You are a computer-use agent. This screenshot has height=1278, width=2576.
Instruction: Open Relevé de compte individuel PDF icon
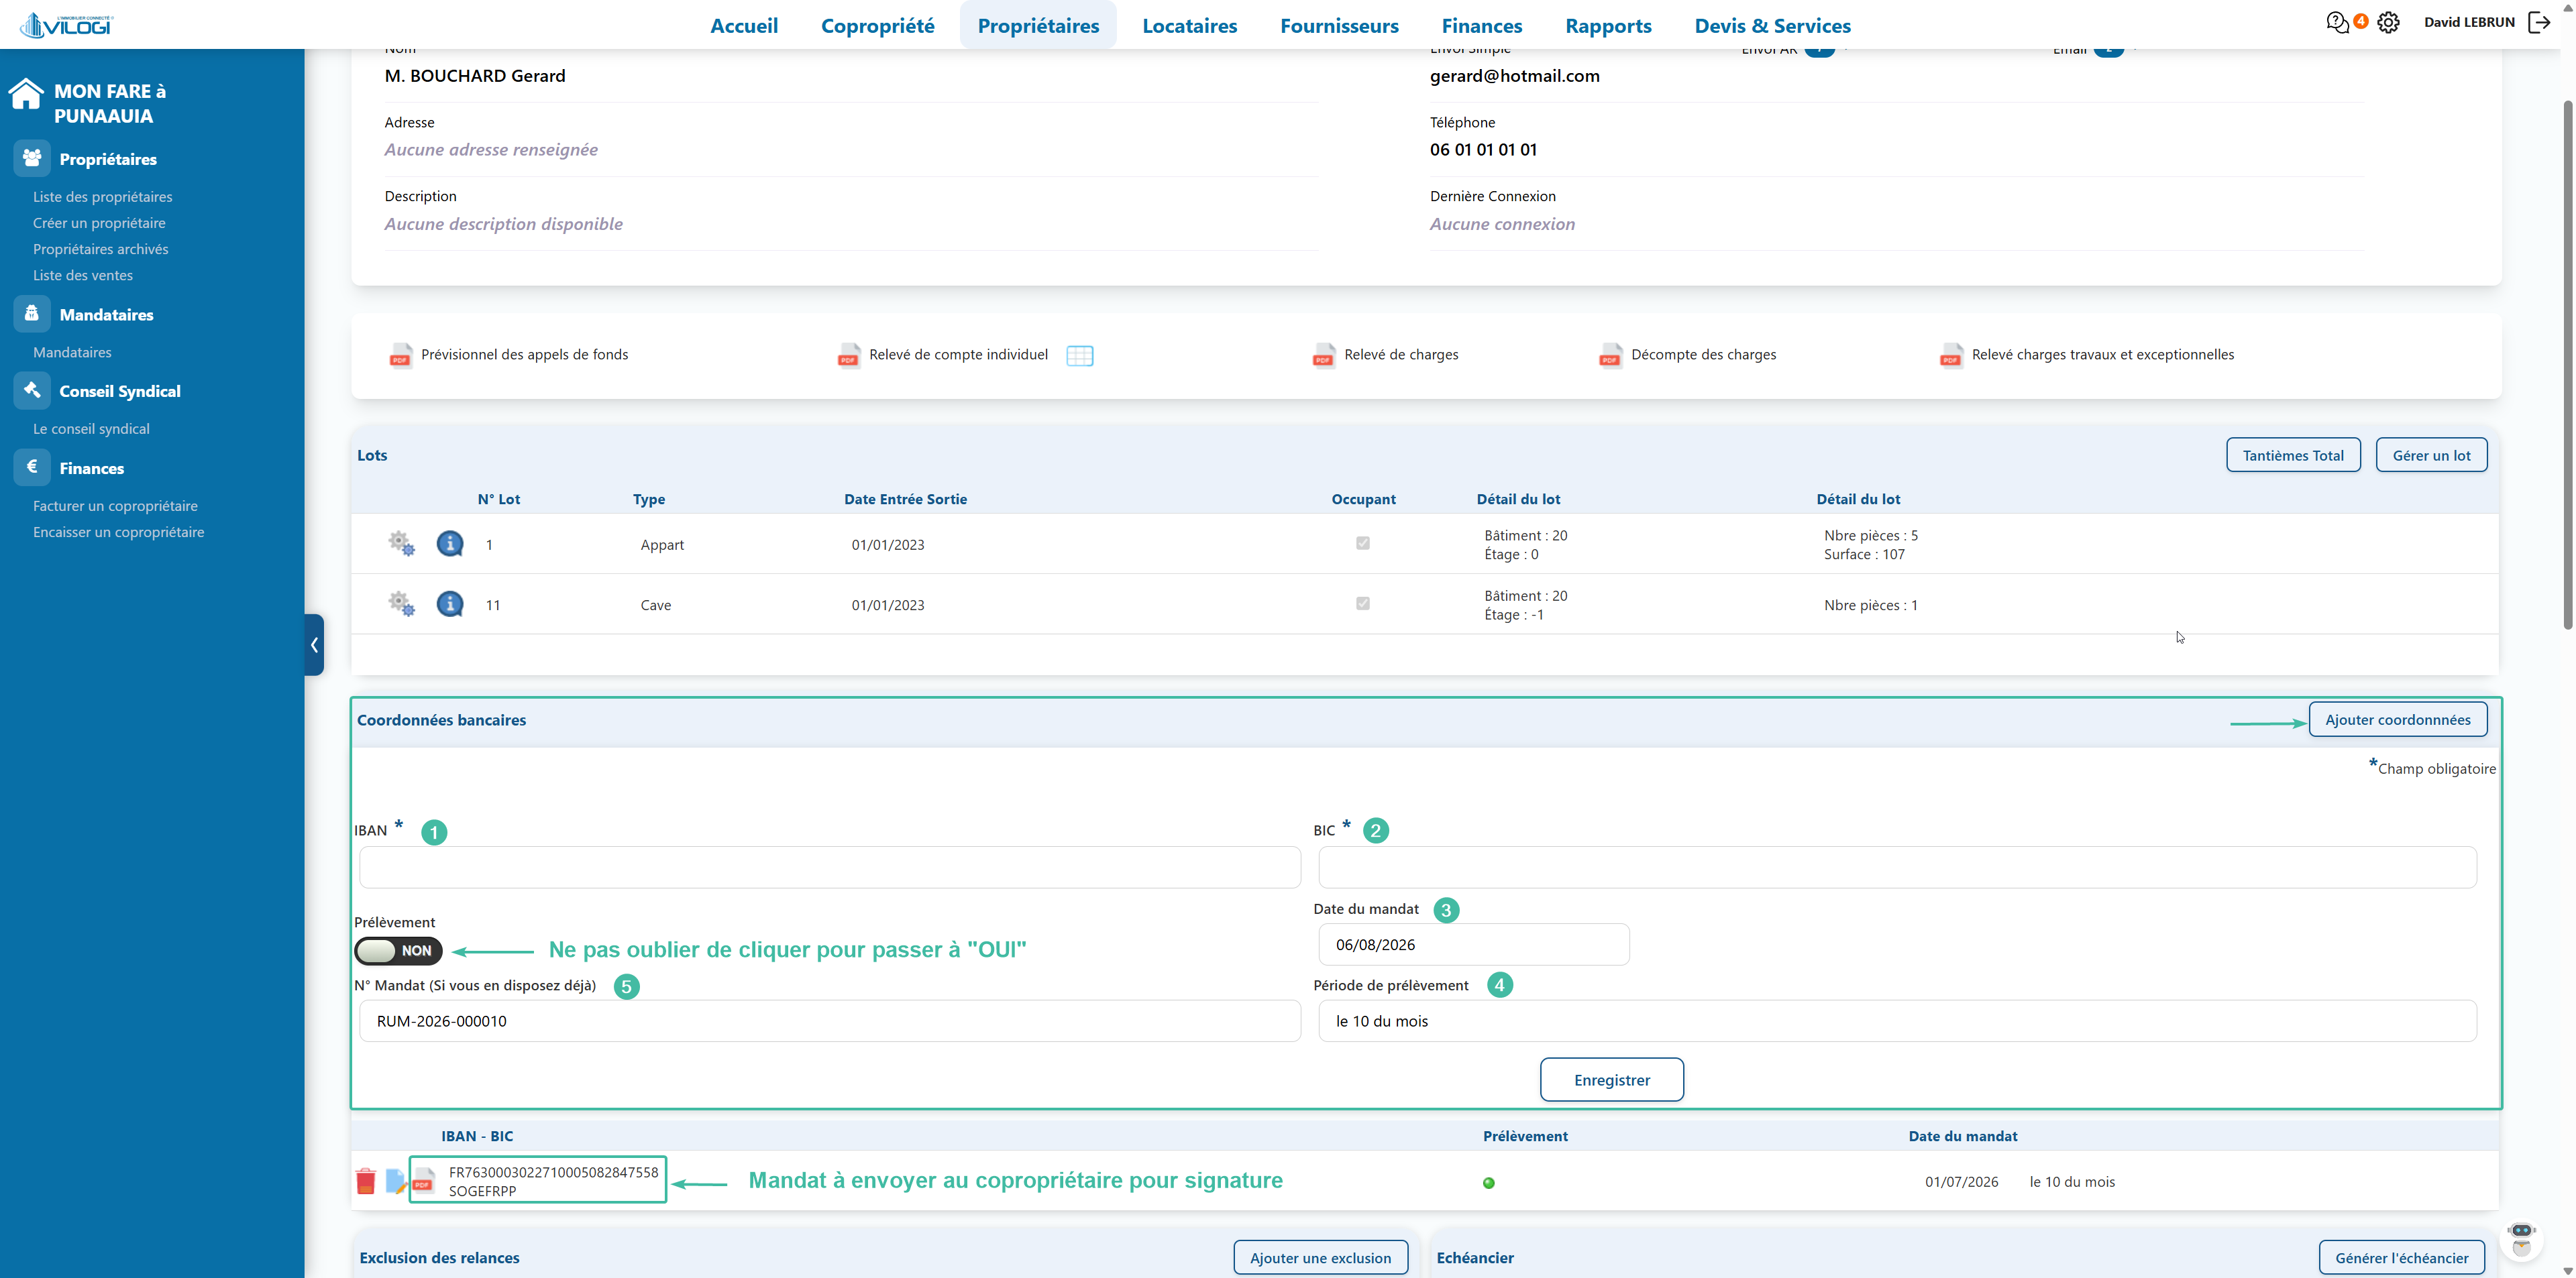(848, 355)
